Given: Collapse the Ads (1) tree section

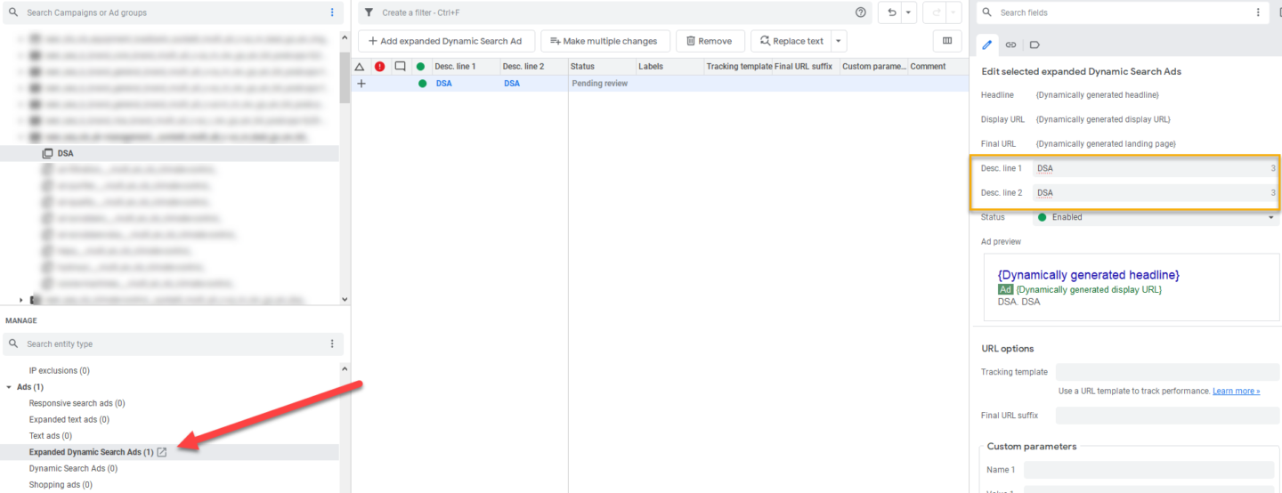Looking at the screenshot, I should [x=9, y=387].
